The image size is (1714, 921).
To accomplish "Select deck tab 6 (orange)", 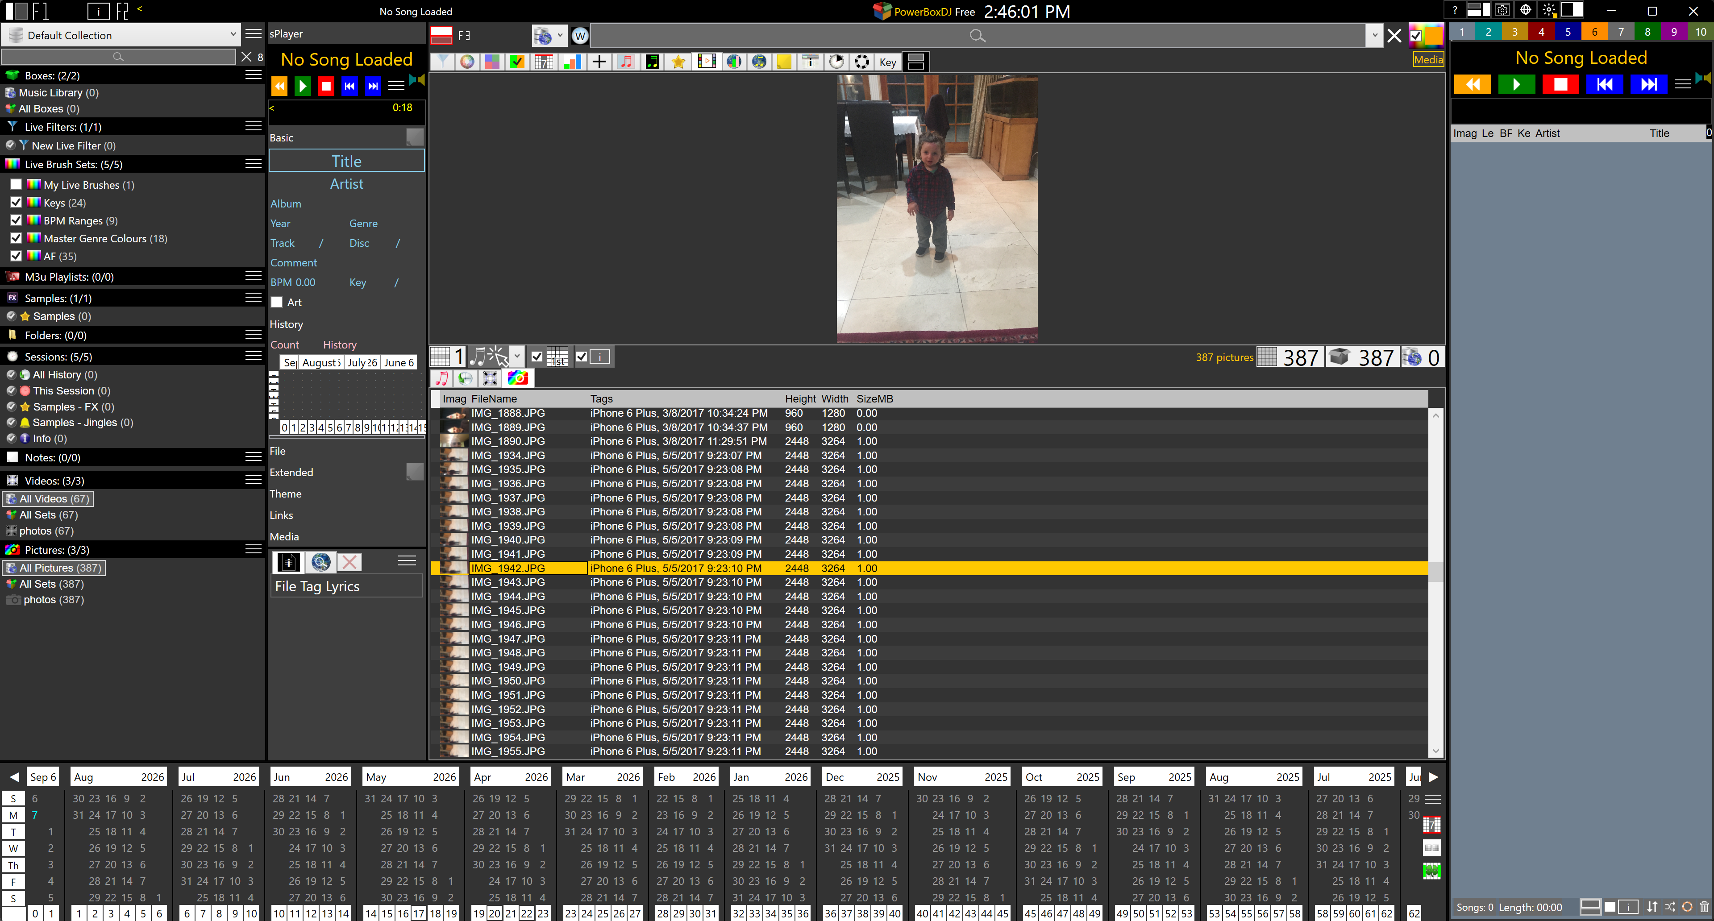I will (1594, 32).
